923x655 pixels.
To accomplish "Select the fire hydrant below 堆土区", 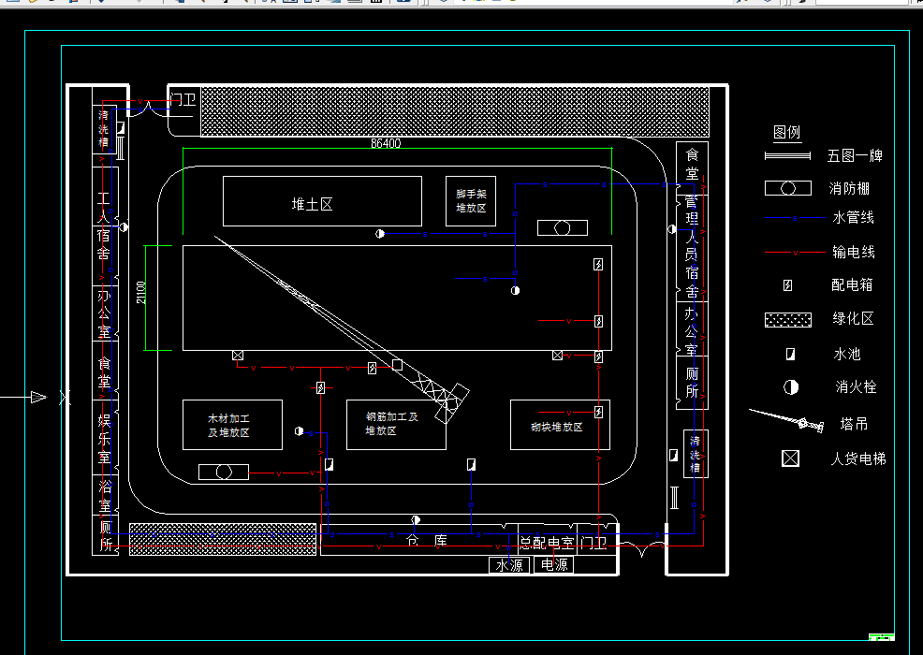I will point(380,234).
